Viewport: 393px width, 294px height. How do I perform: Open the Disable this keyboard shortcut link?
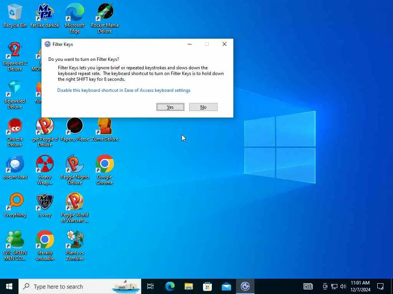pyautogui.click(x=124, y=90)
